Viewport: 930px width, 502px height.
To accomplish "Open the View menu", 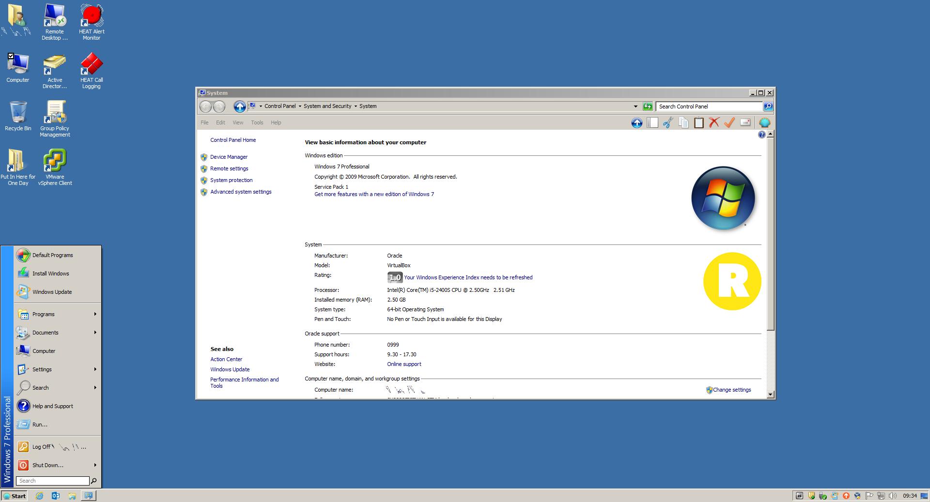I will [x=238, y=123].
